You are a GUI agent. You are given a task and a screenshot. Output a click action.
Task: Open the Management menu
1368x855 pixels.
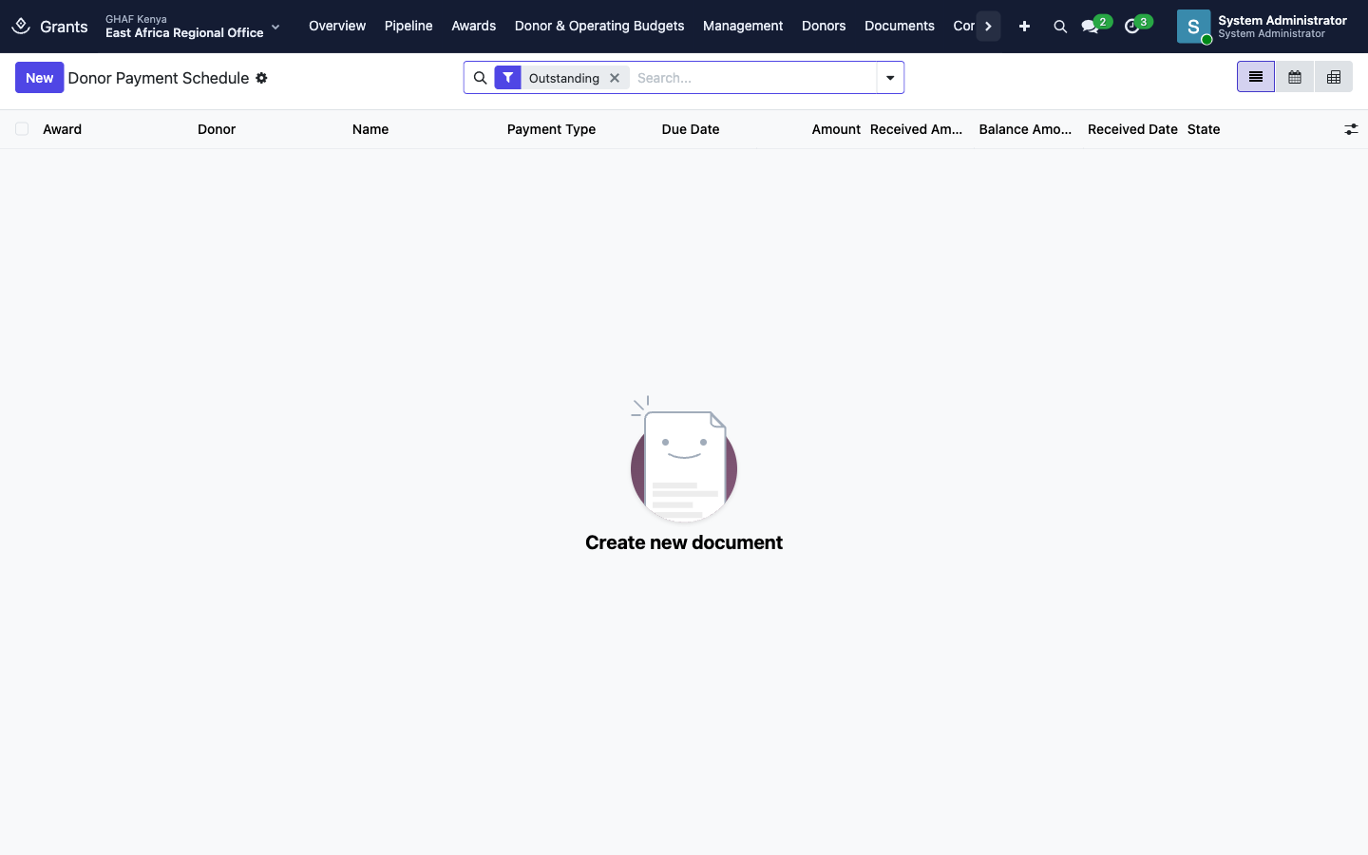[x=743, y=27]
